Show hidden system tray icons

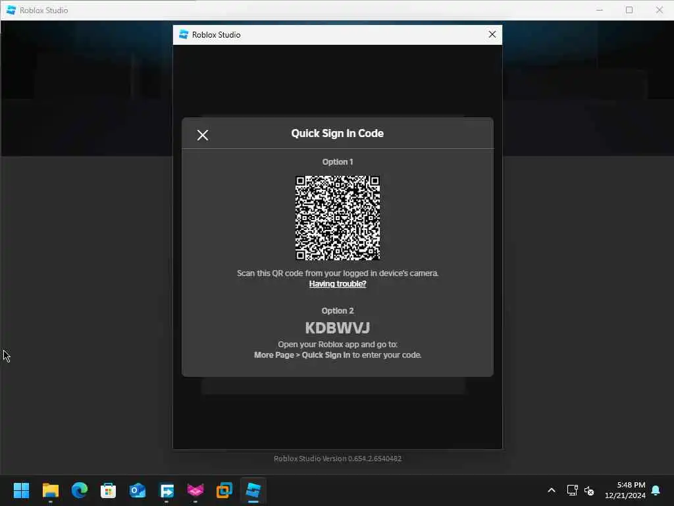pyautogui.click(x=552, y=490)
